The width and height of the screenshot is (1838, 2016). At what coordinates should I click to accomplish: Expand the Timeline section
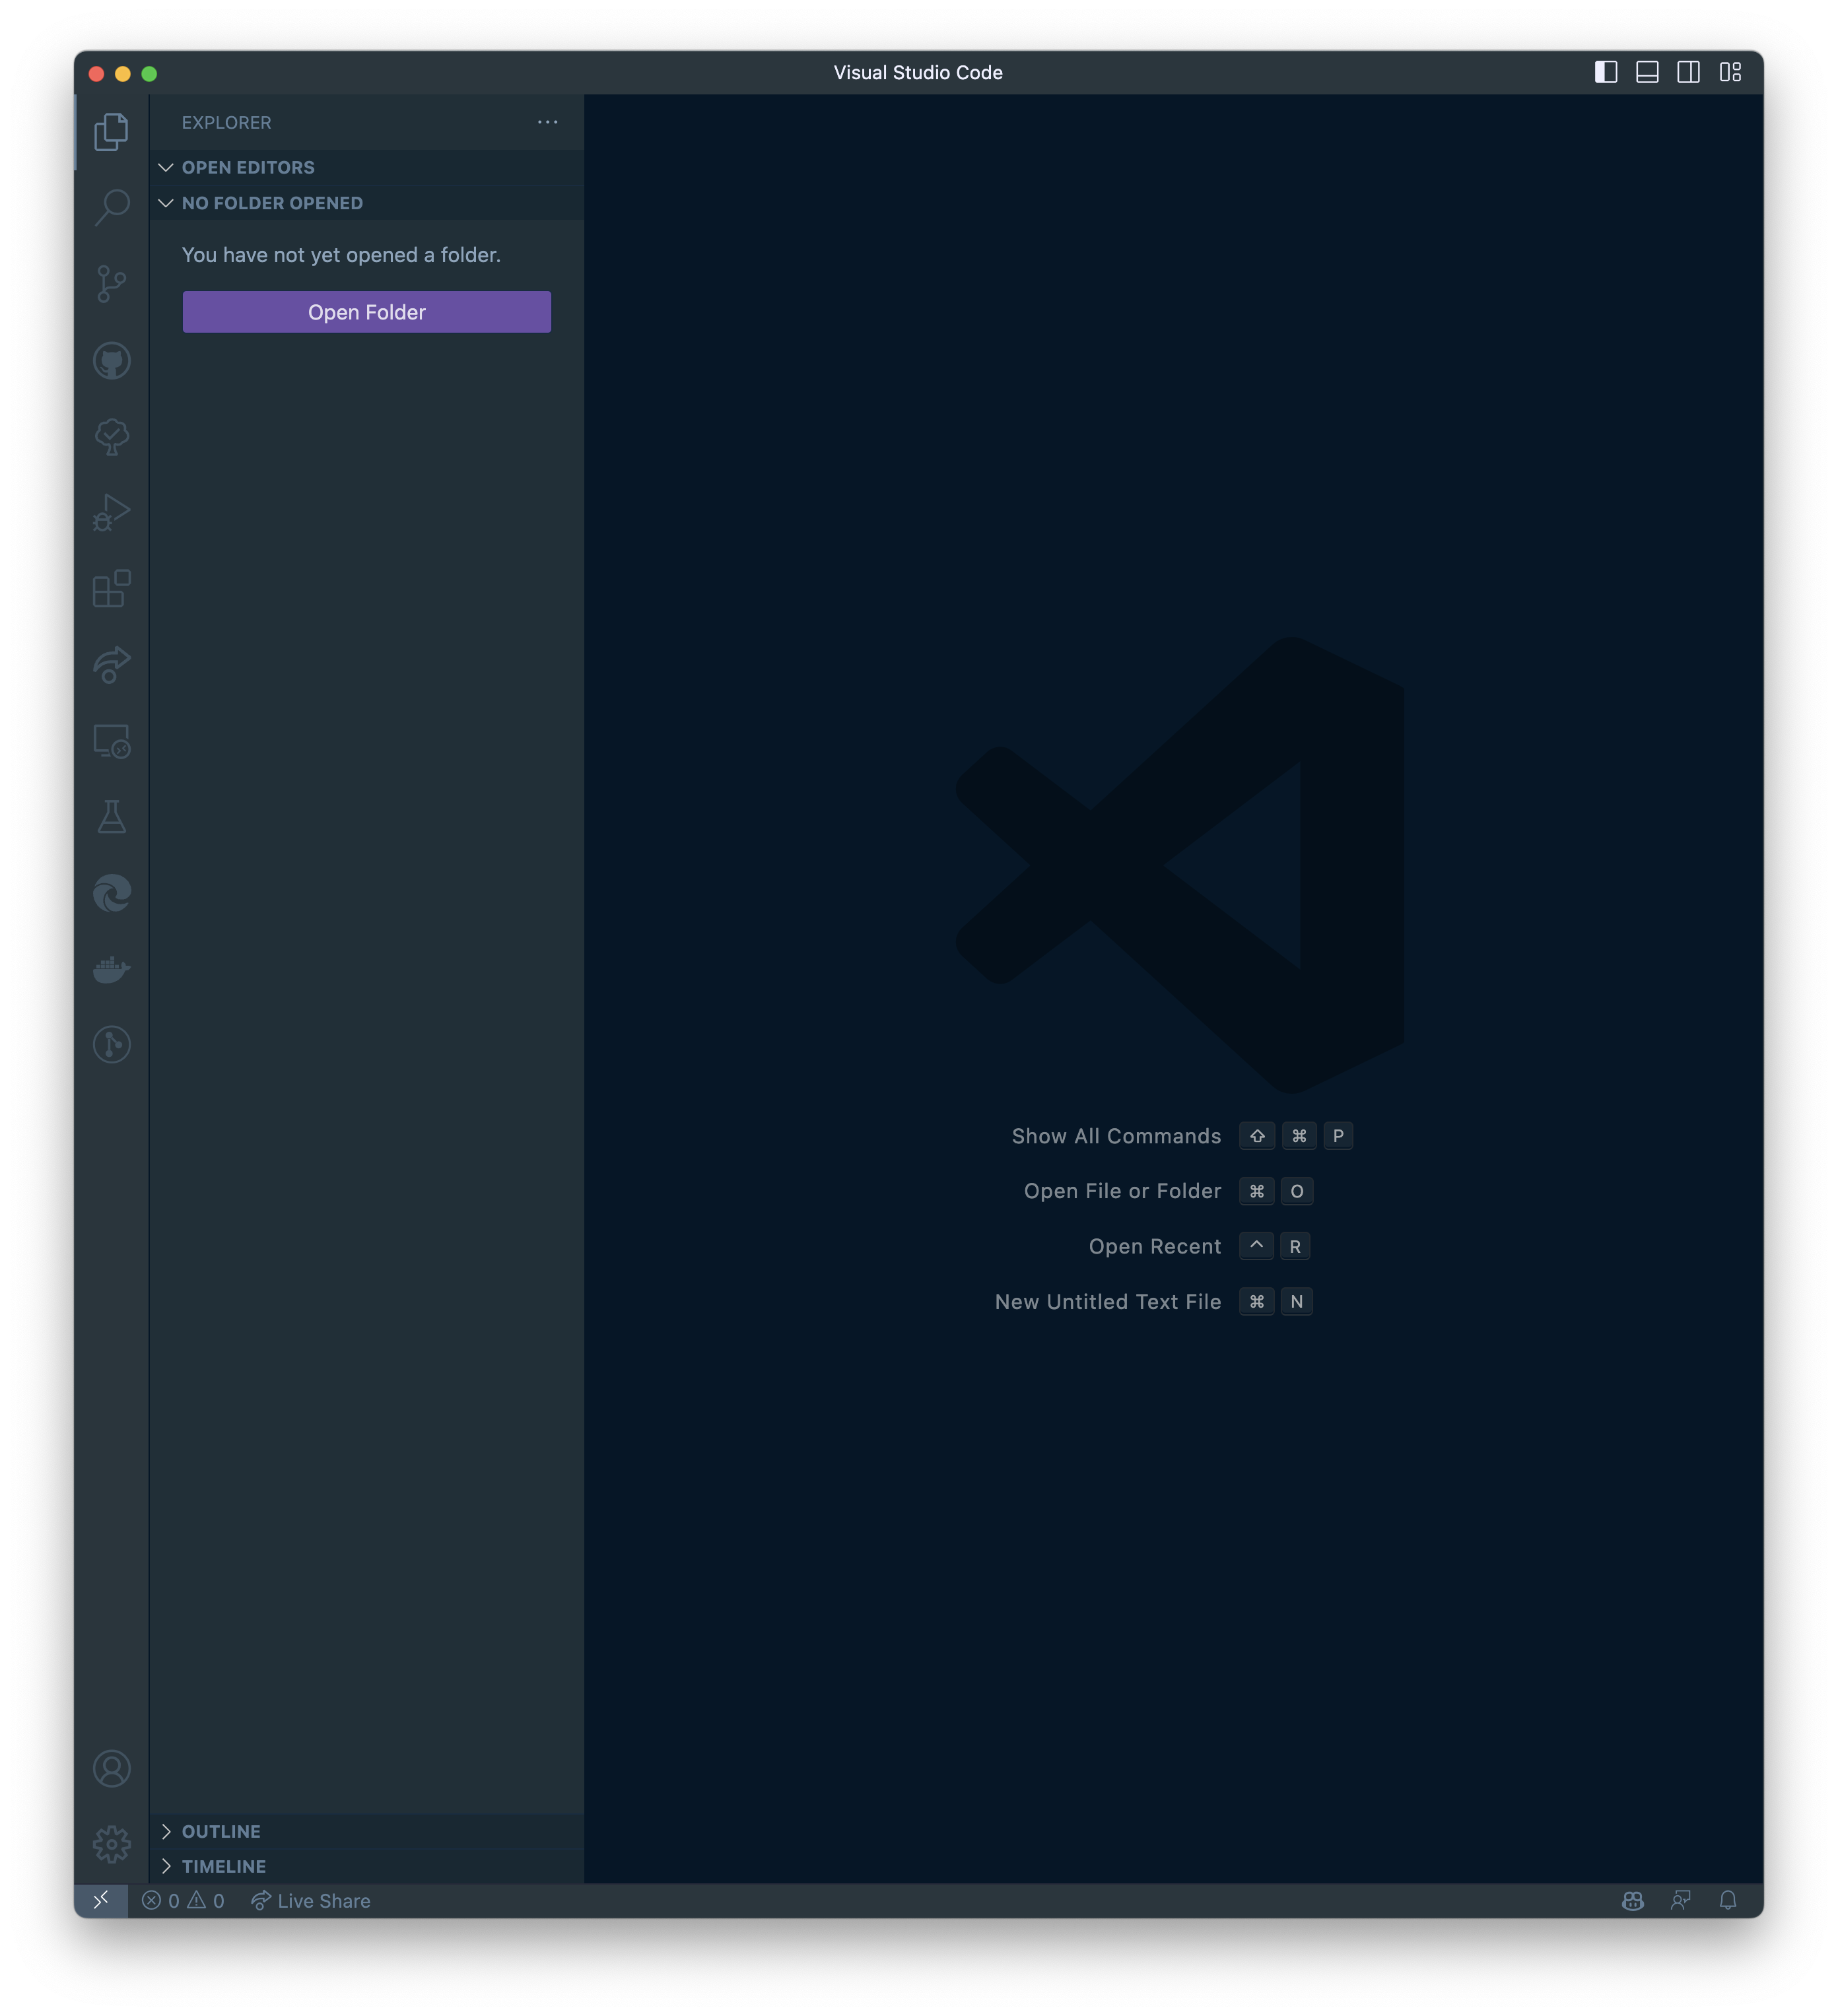(x=223, y=1866)
